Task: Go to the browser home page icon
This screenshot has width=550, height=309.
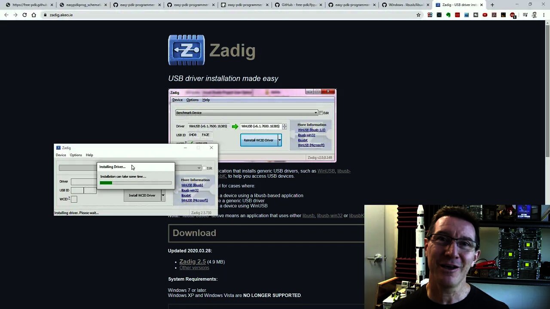Action: click(34, 15)
